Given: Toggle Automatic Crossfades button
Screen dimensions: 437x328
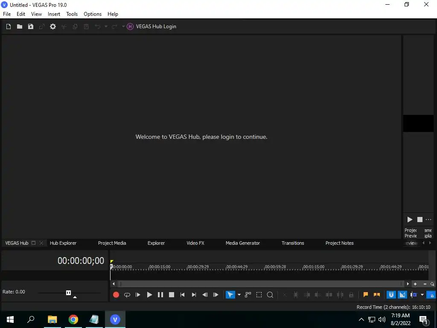Looking at the screenshot, I should coord(402,295).
